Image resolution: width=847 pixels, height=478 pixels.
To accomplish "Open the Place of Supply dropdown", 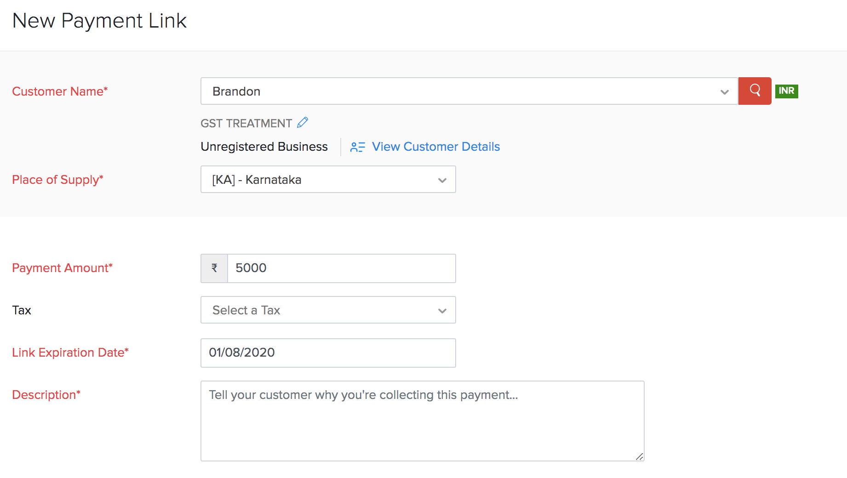I will coord(441,180).
